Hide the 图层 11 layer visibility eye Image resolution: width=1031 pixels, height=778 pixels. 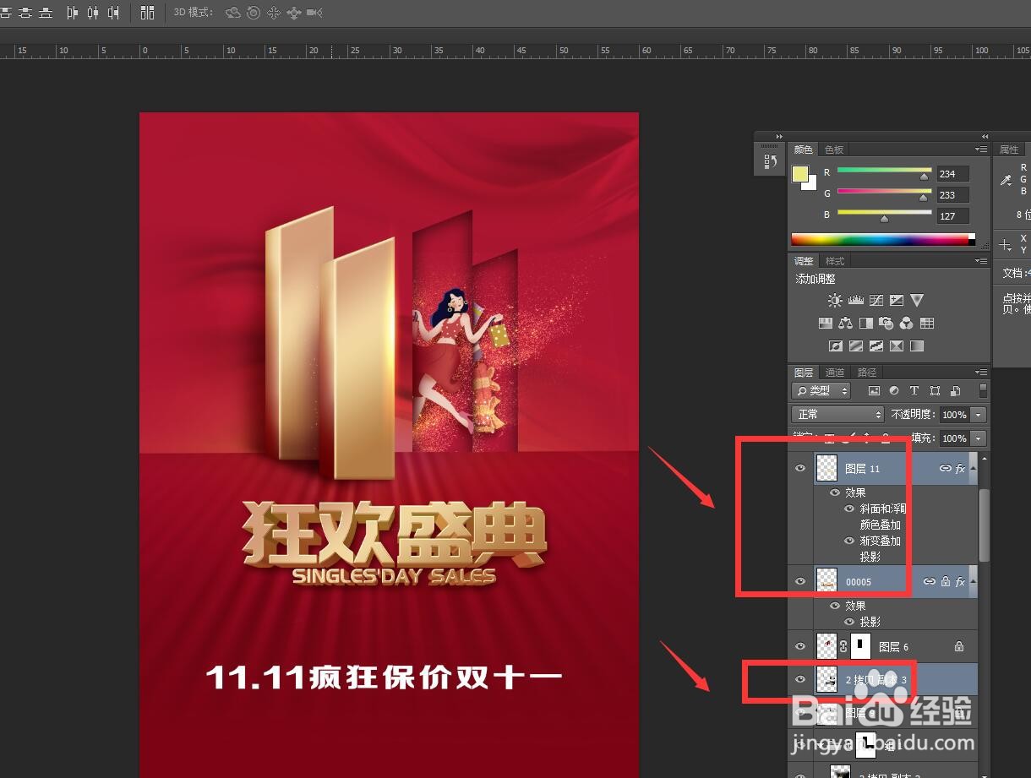click(x=800, y=468)
